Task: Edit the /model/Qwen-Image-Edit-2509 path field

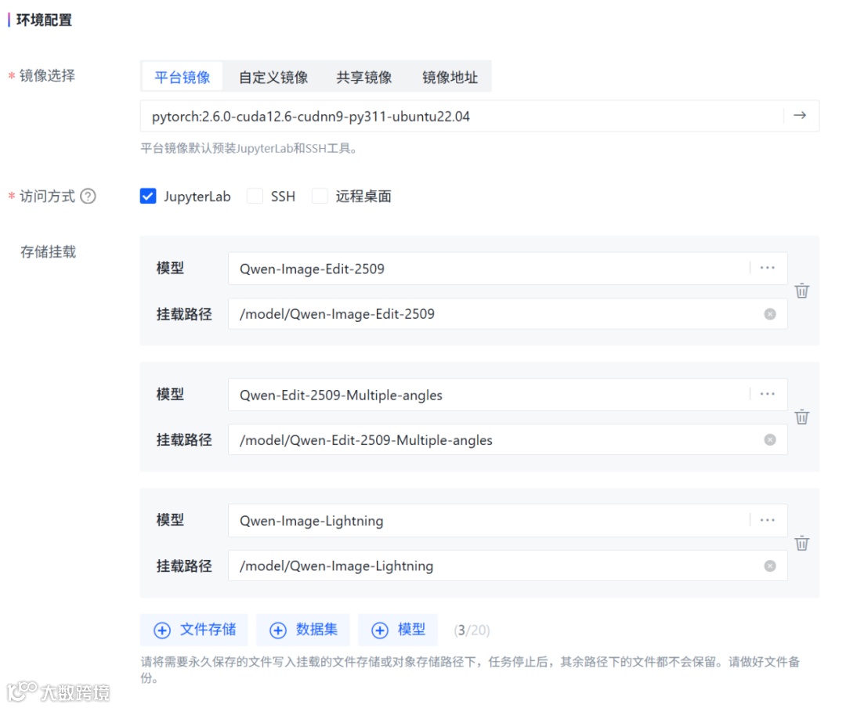Action: pyautogui.click(x=507, y=314)
